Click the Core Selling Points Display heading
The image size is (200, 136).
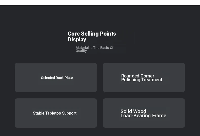pyautogui.click(x=92, y=37)
